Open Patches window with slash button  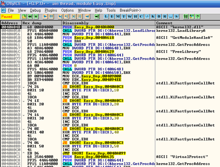(147, 17)
